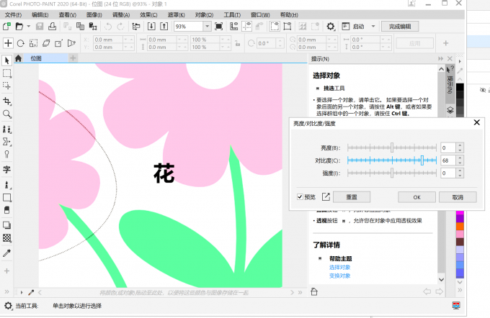490x318 pixels.
Task: Select the Eyedropper tool
Action: coord(7,253)
